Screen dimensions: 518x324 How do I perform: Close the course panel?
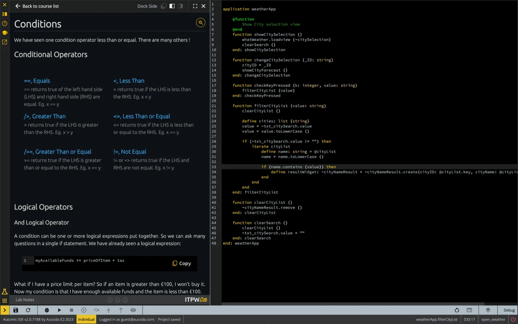pos(203,6)
